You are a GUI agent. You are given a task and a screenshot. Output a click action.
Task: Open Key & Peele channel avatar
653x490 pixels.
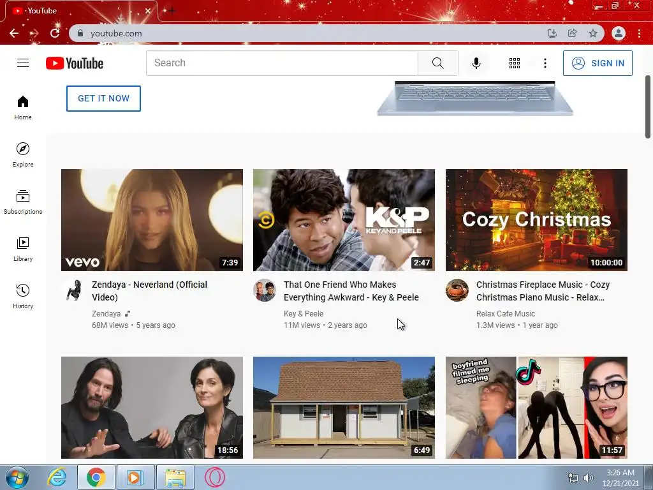pyautogui.click(x=265, y=290)
